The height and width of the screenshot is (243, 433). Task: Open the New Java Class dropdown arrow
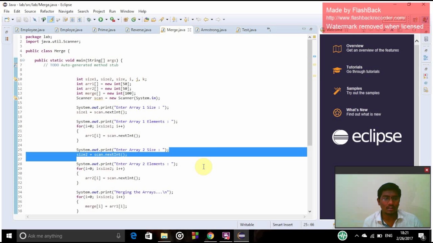[139, 20]
